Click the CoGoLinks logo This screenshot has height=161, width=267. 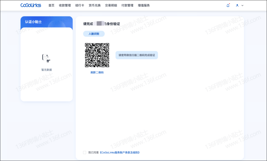point(31,5)
